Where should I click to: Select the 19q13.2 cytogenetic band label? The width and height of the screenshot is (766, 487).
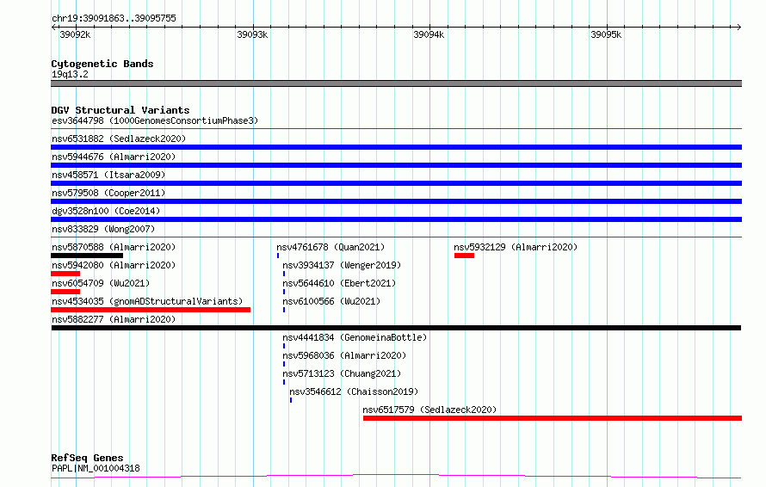tap(70, 74)
